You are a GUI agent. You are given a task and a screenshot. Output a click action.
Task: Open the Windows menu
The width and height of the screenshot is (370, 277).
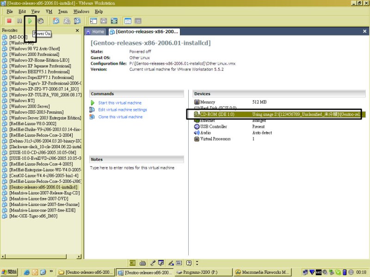point(81,12)
